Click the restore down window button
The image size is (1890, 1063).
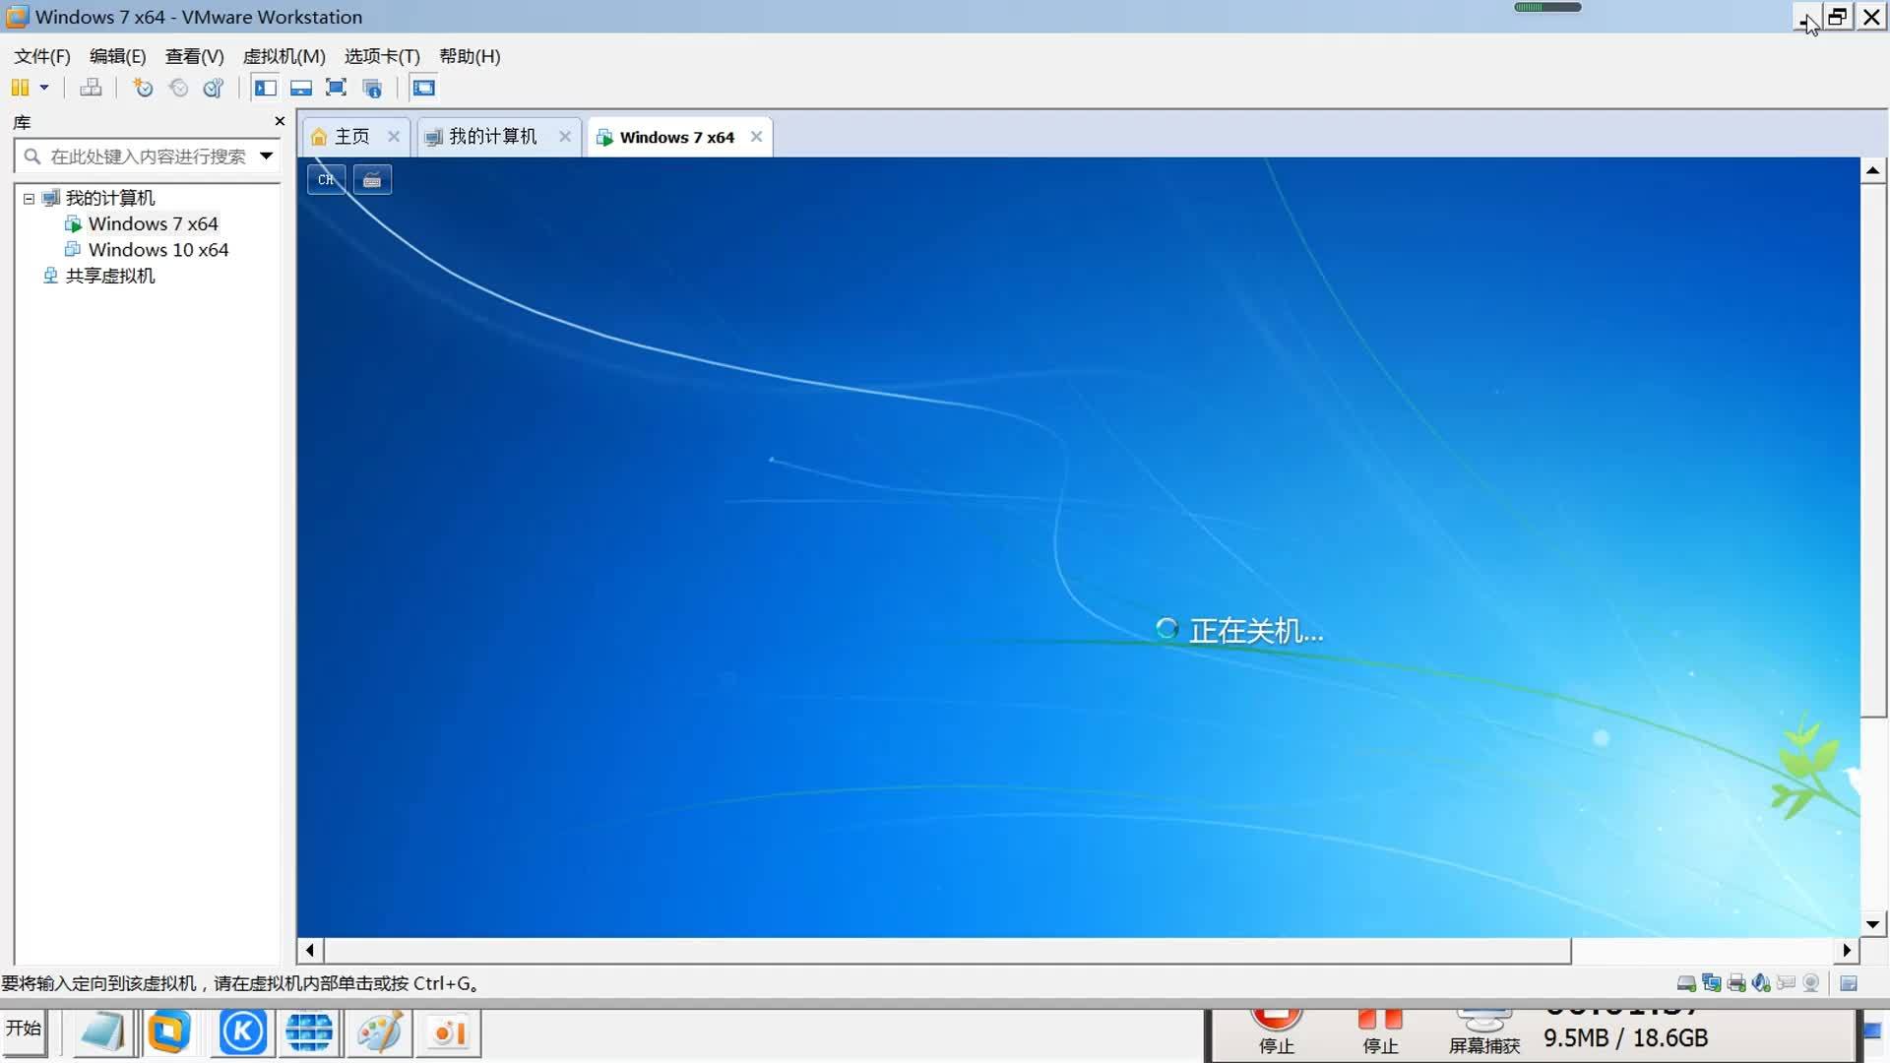coord(1837,17)
